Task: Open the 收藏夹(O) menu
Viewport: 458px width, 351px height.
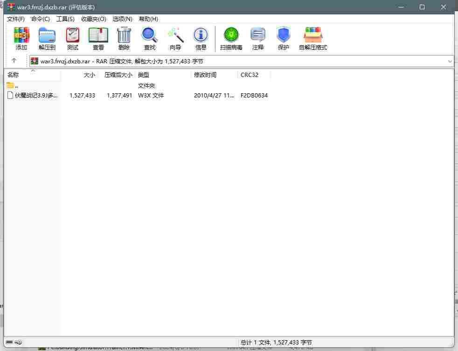Action: 93,19
